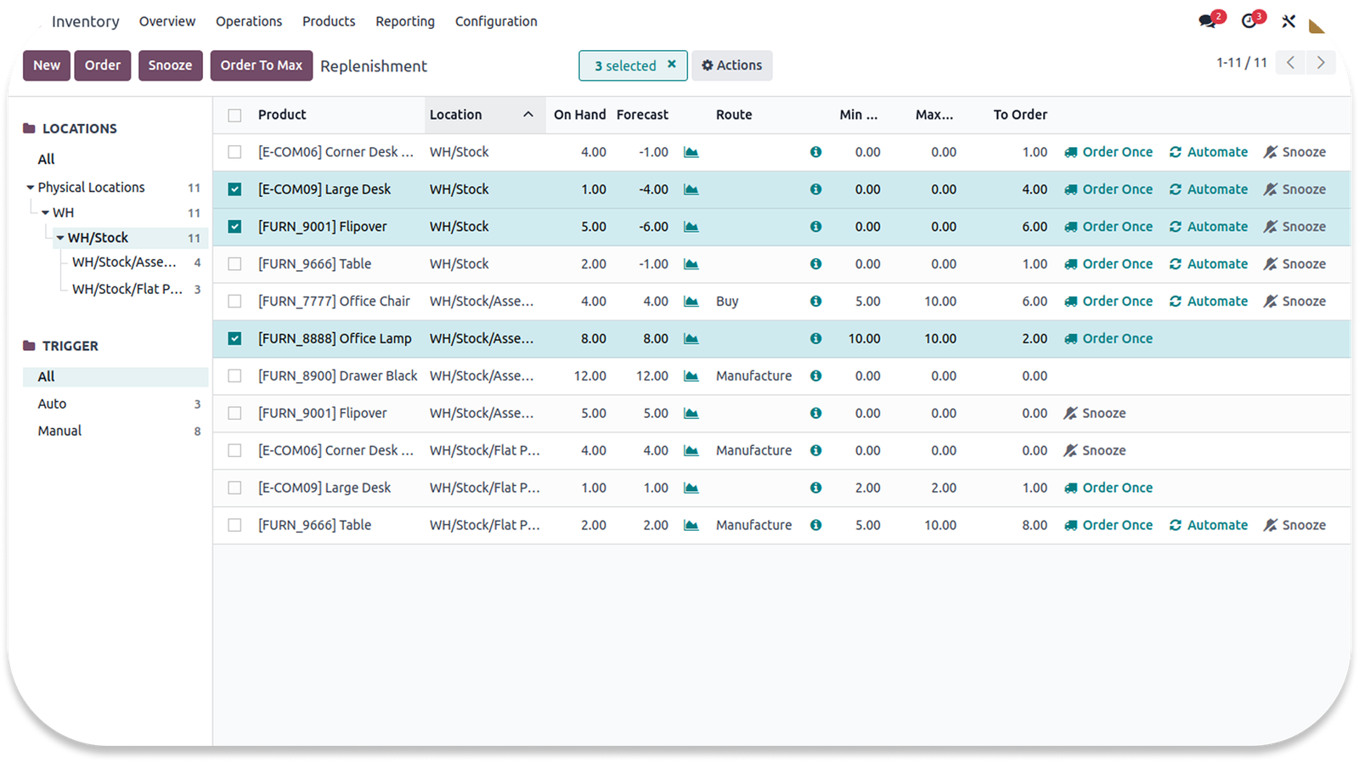Sort by the Location column header
1359x762 pixels.
pos(456,115)
